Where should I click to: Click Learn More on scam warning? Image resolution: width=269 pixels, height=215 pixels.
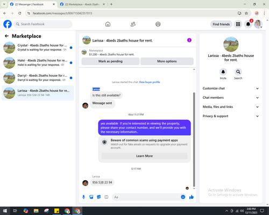pyautogui.click(x=144, y=156)
